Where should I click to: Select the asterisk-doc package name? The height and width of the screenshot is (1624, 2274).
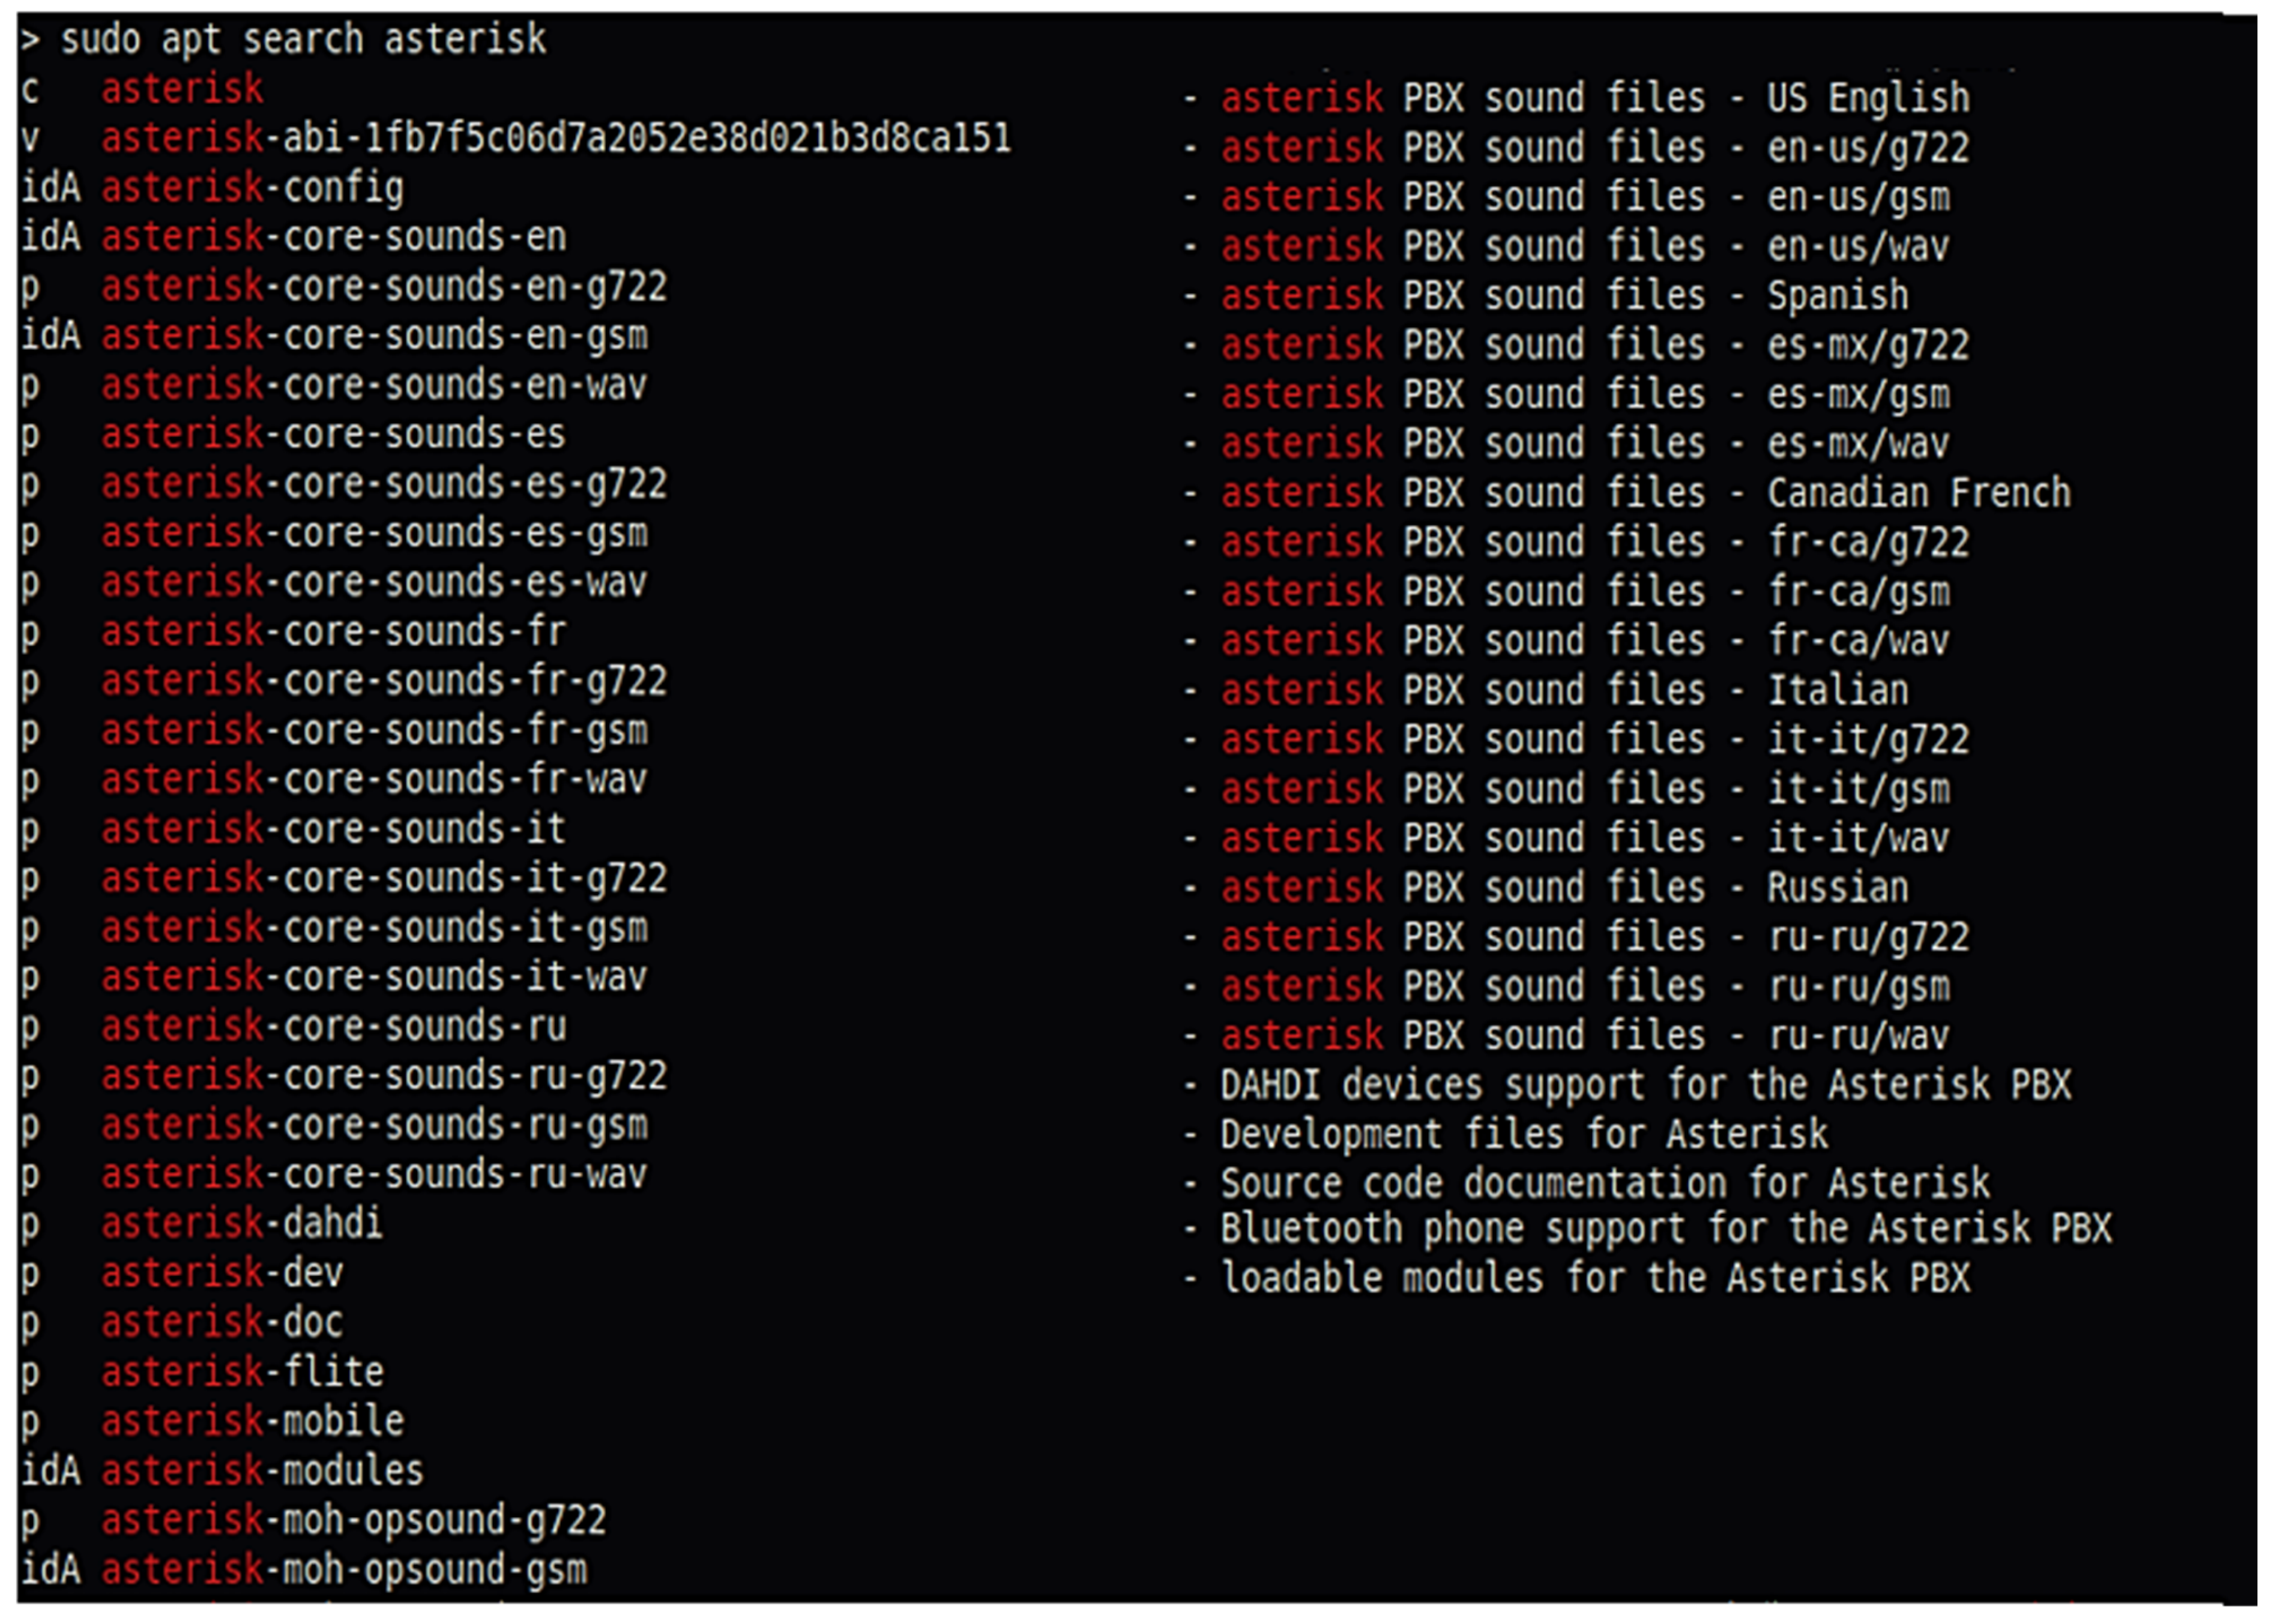[x=222, y=1323]
